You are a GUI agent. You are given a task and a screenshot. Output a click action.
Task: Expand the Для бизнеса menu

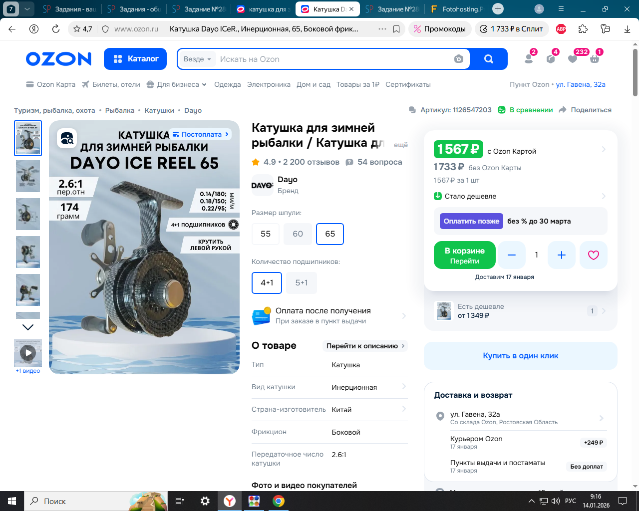[177, 84]
